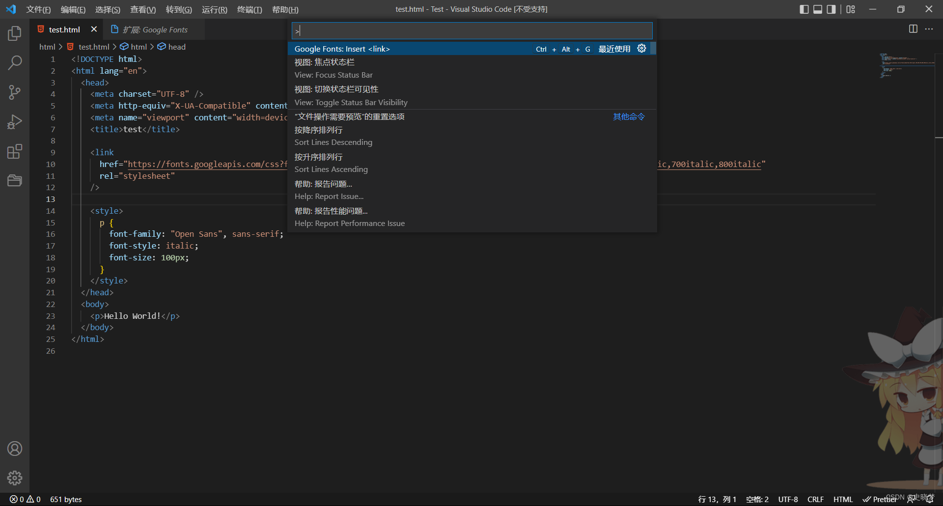
Task: Select the Run and Debug icon
Action: point(14,122)
